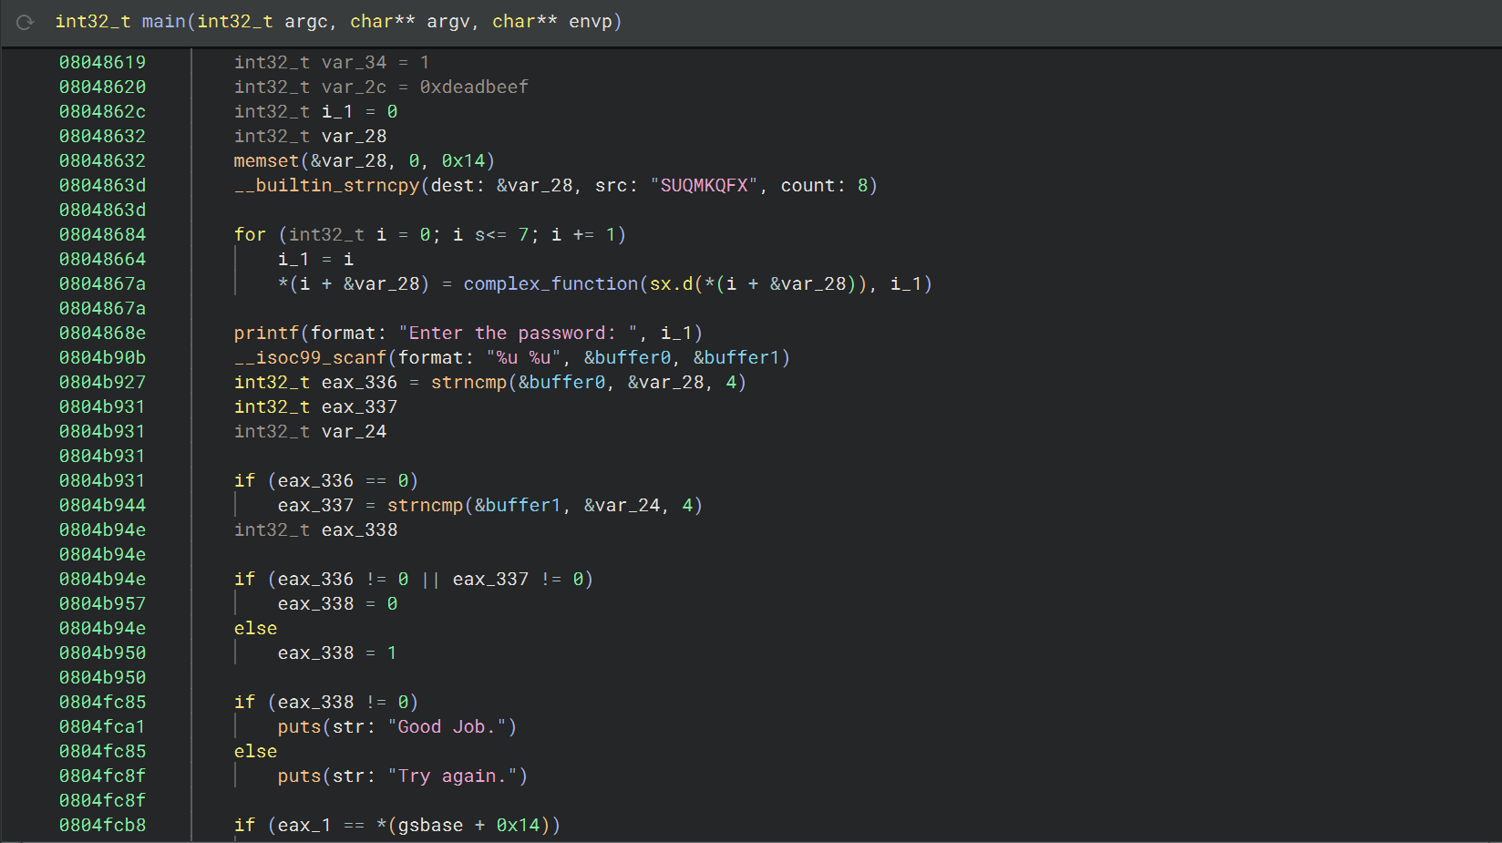Jump to the __isoc99_scanf function
Viewport: 1502px width, 843px height.
310,357
